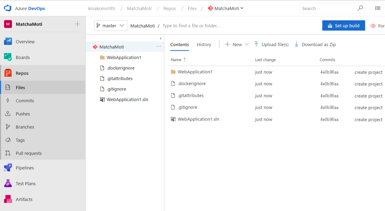Click the Last change column header
This screenshot has width=385, height=211.
(x=265, y=60)
